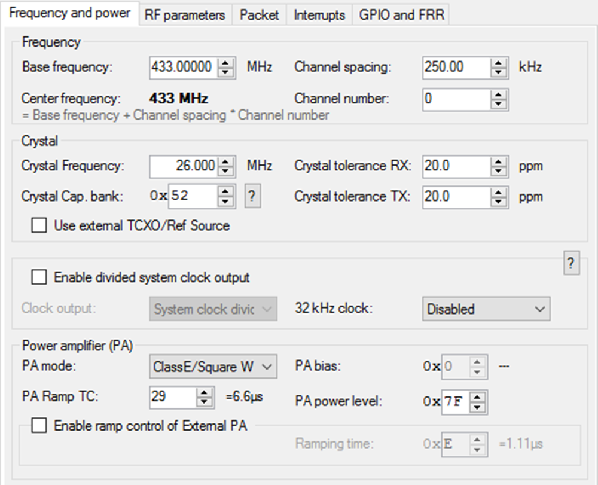Screen dimensions: 598x485
Task: Decrease the Channel spacing spinner value
Action: point(499,72)
